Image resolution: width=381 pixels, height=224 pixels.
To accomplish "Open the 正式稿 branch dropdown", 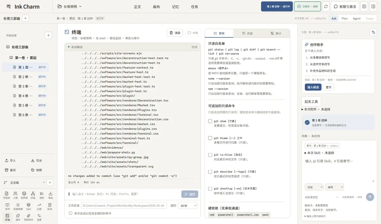I will coord(24,182).
